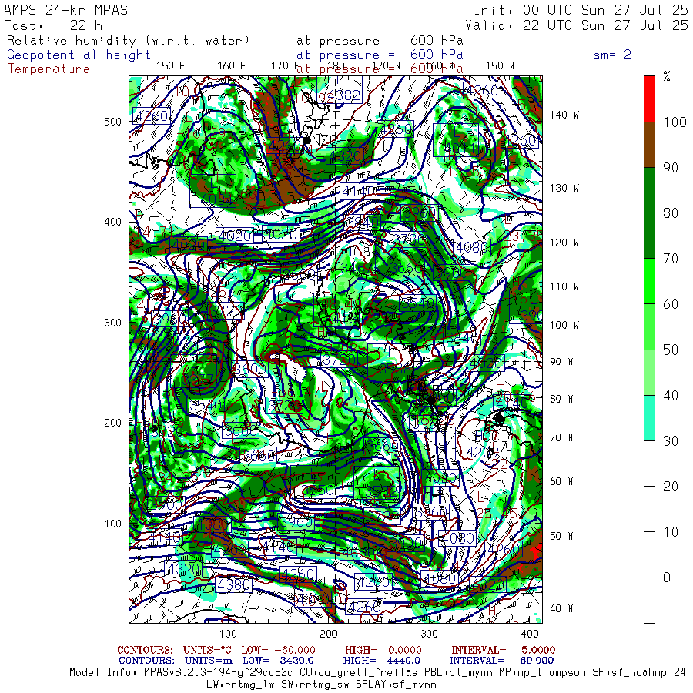Image resolution: width=693 pixels, height=693 pixels.
Task: Click the "150 E" longitude label
Action: [171, 66]
